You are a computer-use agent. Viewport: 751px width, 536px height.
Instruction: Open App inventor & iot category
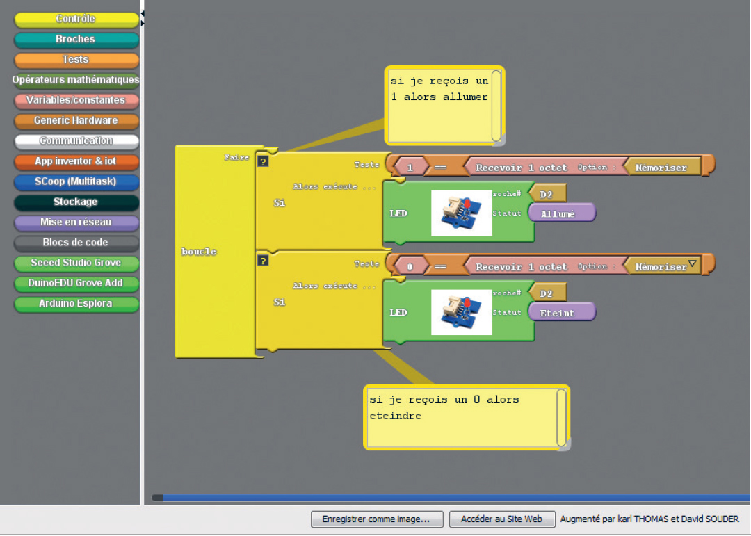click(x=76, y=161)
